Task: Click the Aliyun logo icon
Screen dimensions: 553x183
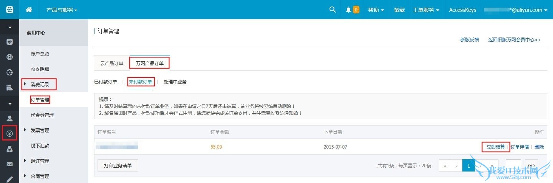Action: click(10, 10)
